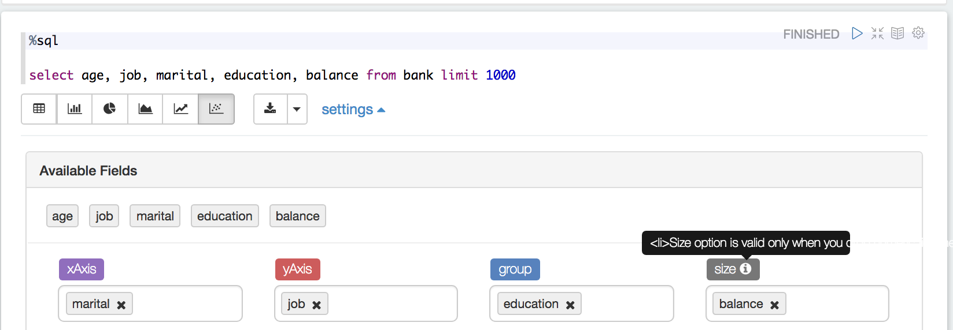The height and width of the screenshot is (330, 953).
Task: Hide the output with book icon
Action: (x=897, y=33)
